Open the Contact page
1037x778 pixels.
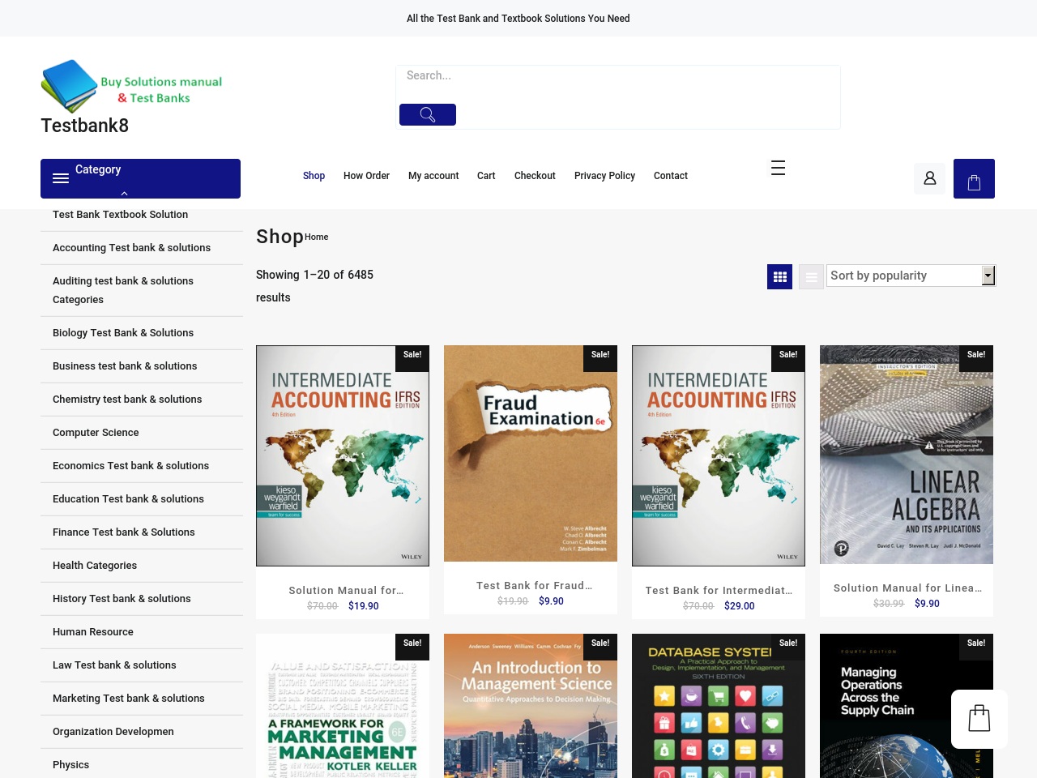pos(671,176)
